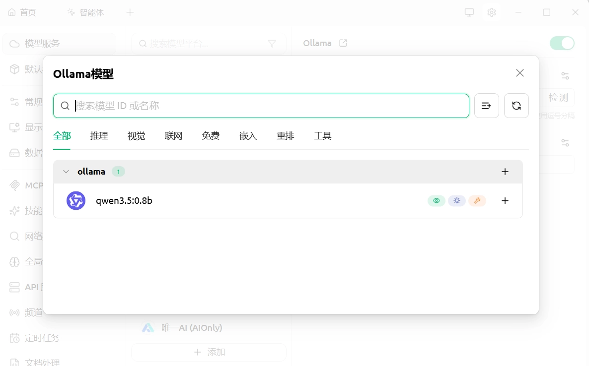589x366 pixels.
Task: Click the MCP paperclip sidebar icon
Action: point(14,185)
